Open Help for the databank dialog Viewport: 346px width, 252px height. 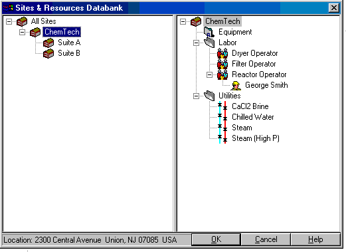[315, 239]
